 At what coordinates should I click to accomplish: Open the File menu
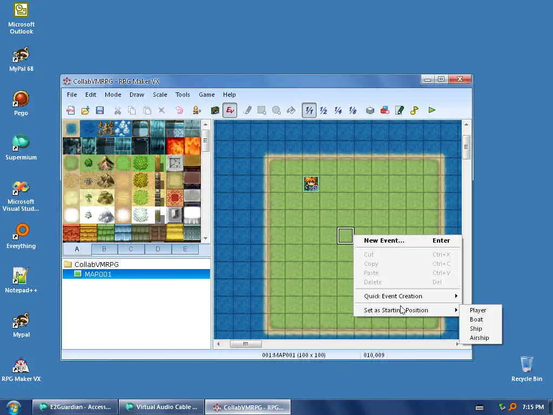[x=72, y=95]
